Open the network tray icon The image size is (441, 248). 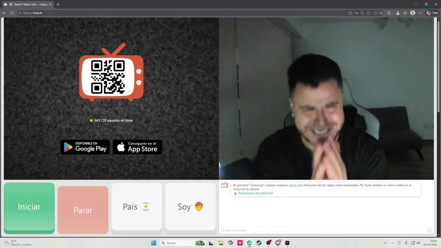point(413,243)
